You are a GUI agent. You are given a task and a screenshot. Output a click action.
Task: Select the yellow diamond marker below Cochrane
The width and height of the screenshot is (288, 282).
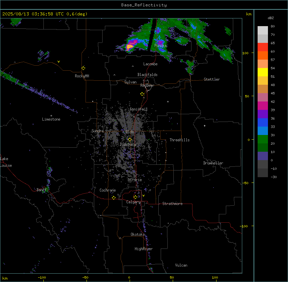click(114, 198)
